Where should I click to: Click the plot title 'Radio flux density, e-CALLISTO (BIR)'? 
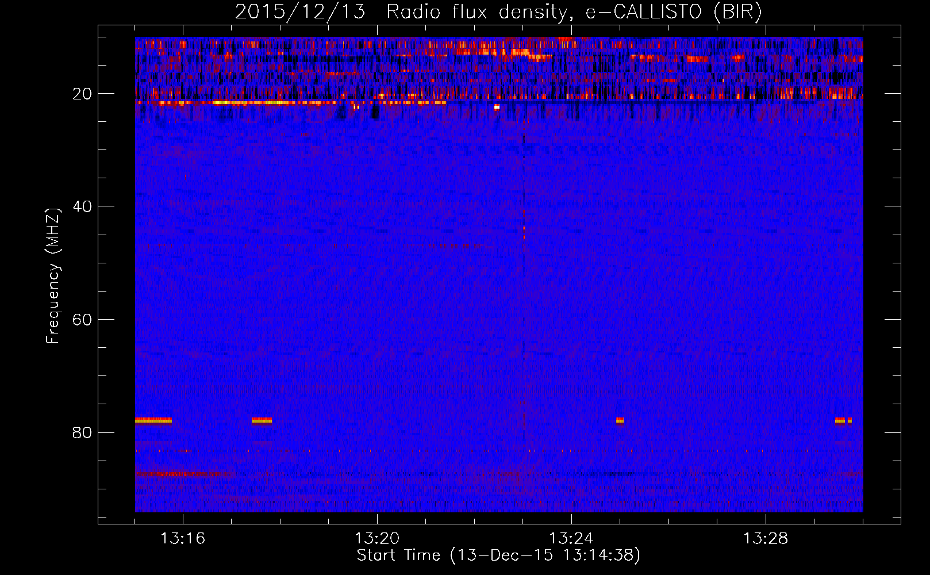(x=574, y=11)
